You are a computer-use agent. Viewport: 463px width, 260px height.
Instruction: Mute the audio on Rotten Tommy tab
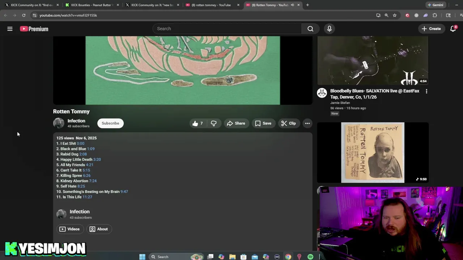[292, 5]
